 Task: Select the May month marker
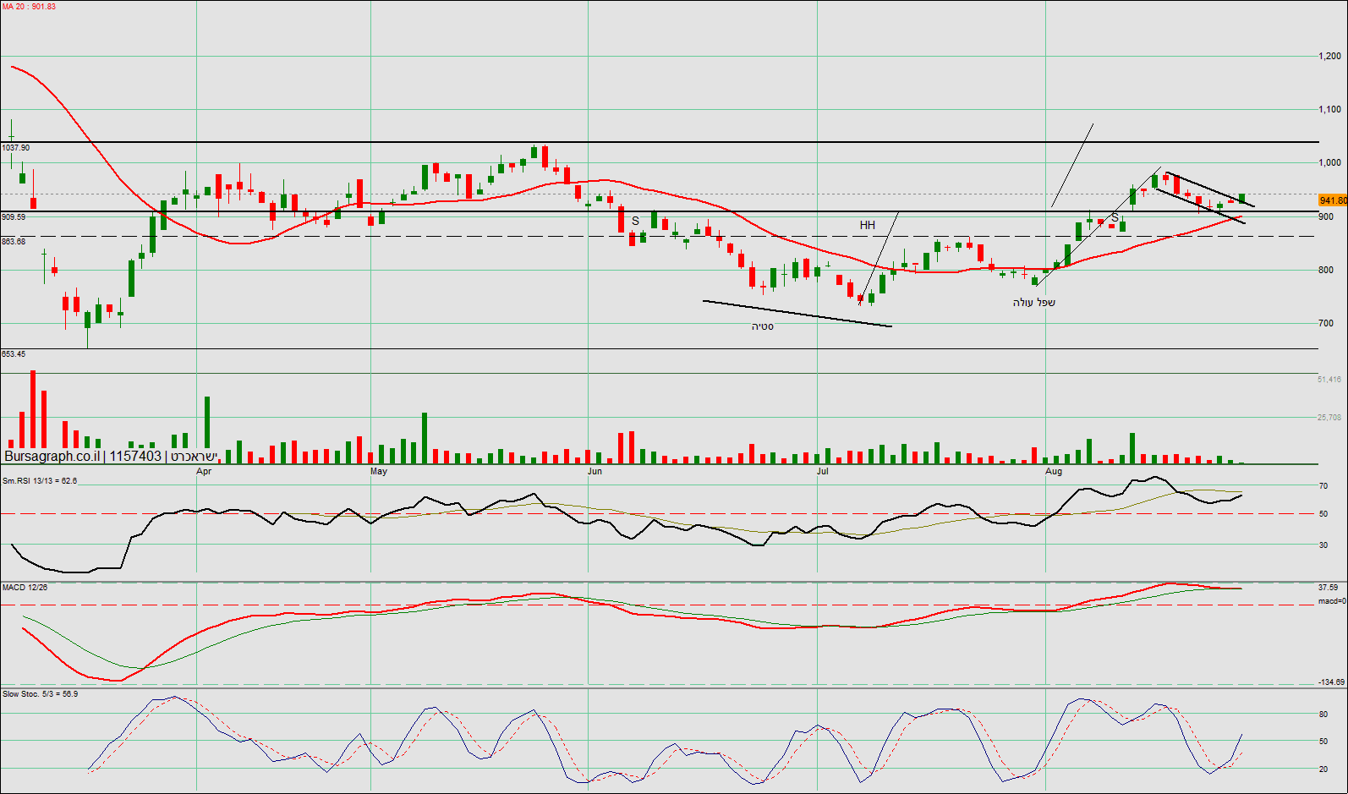pyautogui.click(x=378, y=472)
